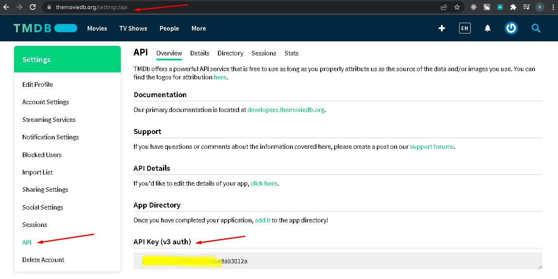Click the browser back arrow
The image size is (558, 279).
tap(6, 7)
